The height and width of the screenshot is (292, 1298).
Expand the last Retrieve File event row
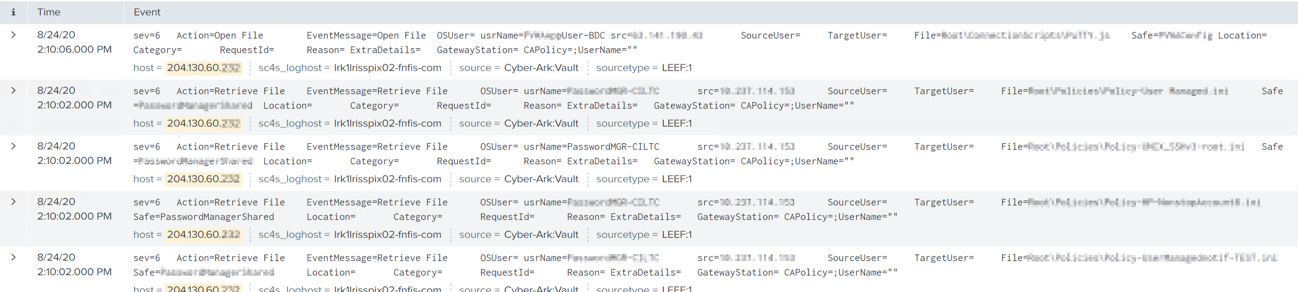pyautogui.click(x=13, y=257)
